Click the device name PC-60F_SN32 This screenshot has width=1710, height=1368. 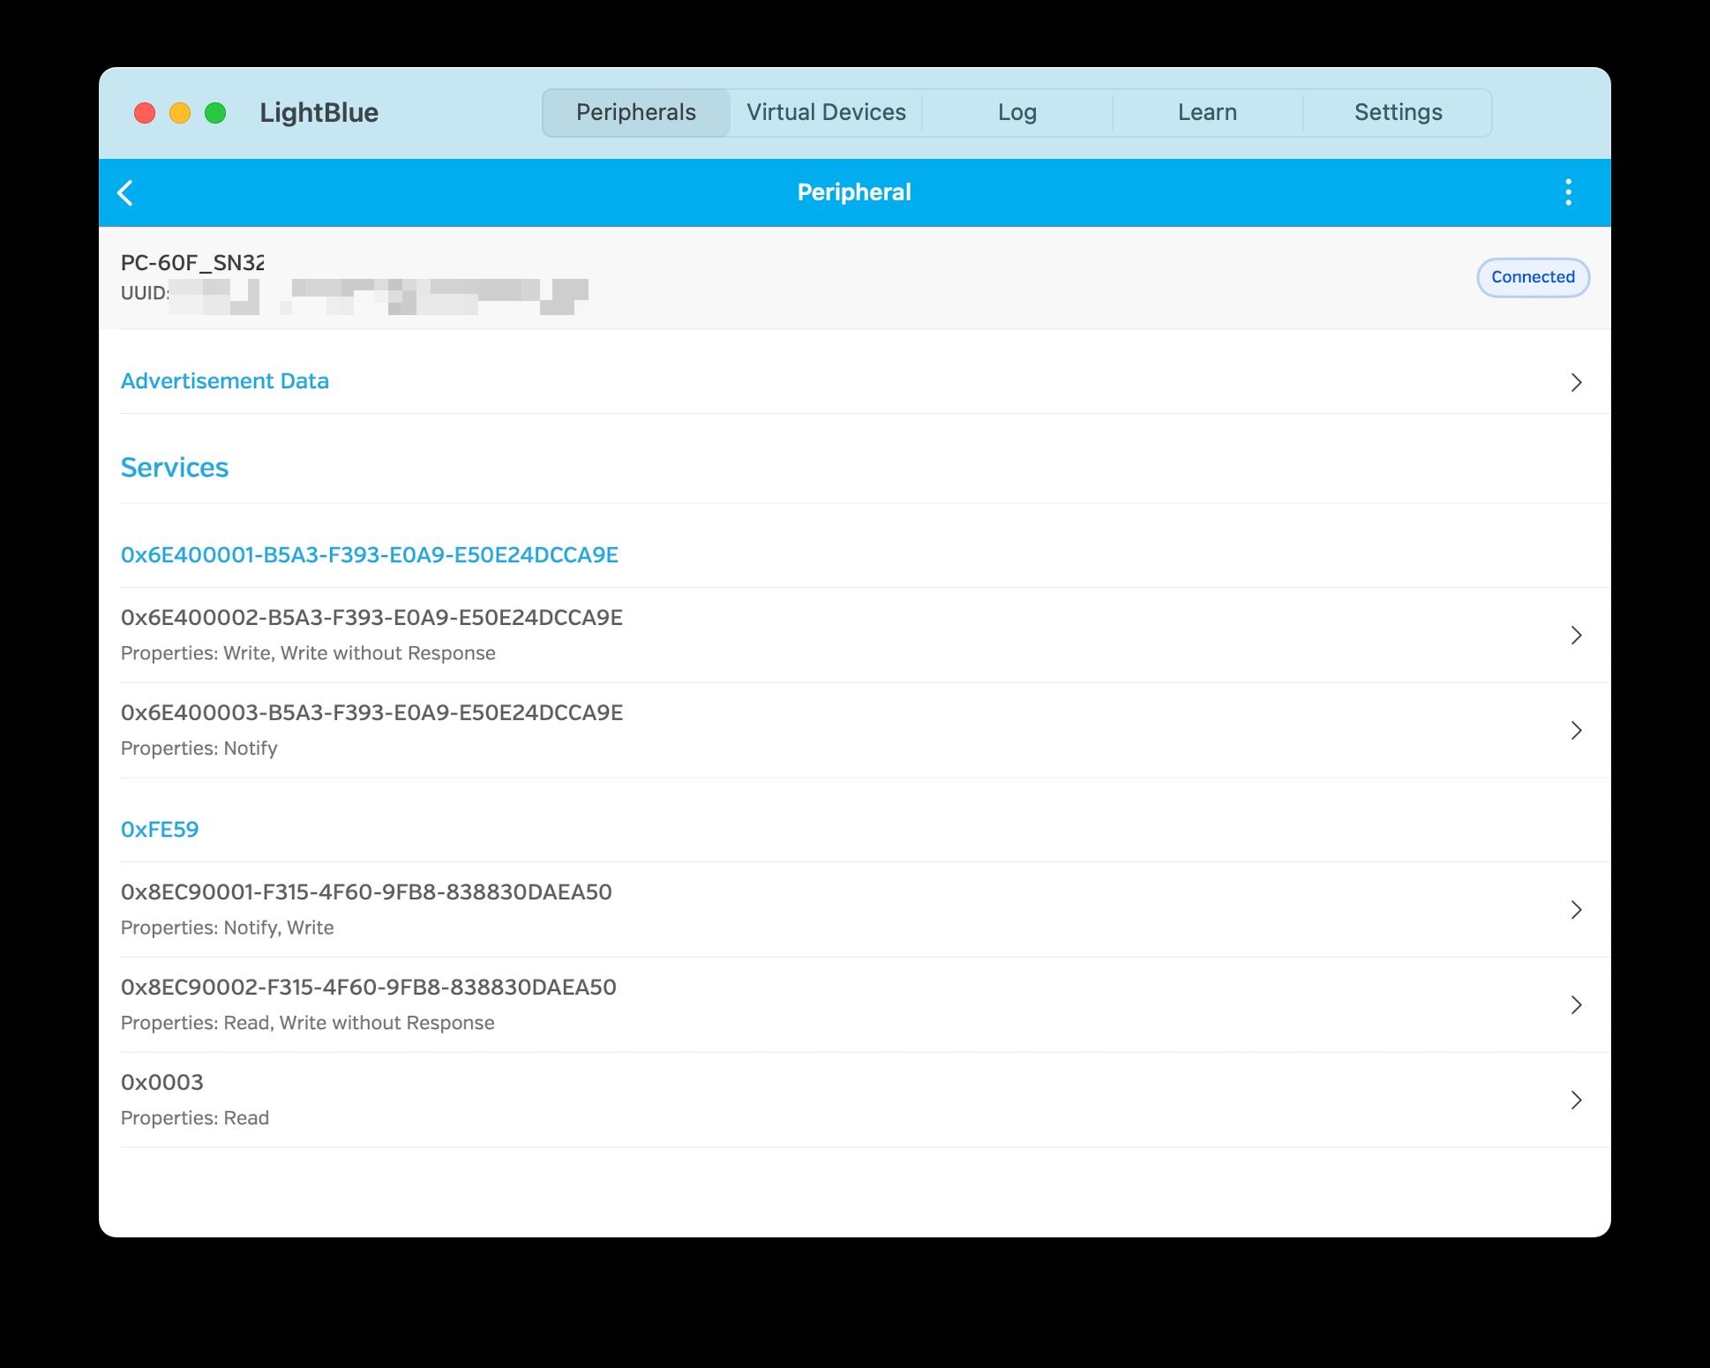[x=192, y=262]
